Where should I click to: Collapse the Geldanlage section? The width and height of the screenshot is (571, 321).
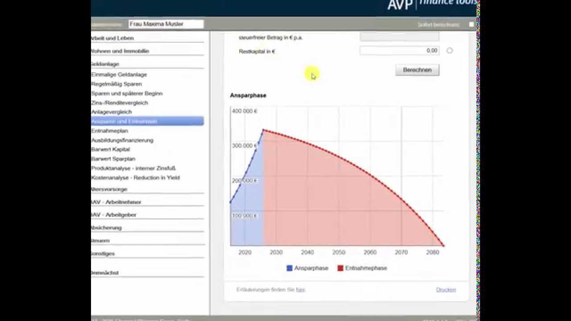[105, 64]
